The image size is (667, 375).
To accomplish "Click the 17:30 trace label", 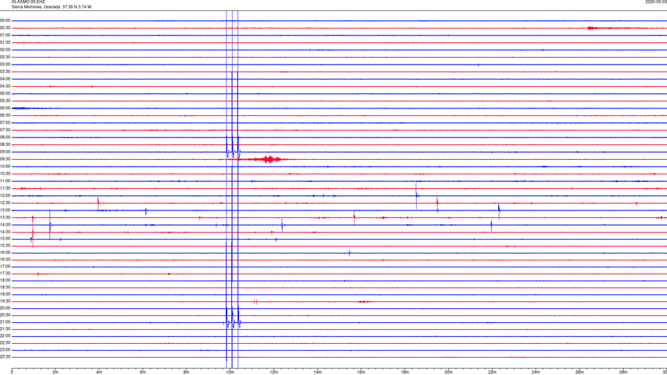I will click(x=6, y=274).
